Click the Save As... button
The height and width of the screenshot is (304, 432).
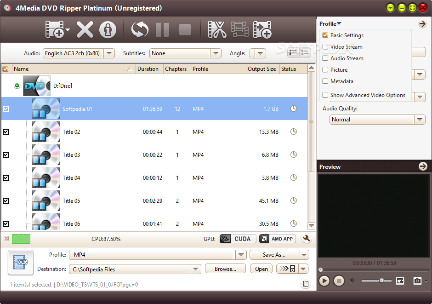[x=274, y=255]
